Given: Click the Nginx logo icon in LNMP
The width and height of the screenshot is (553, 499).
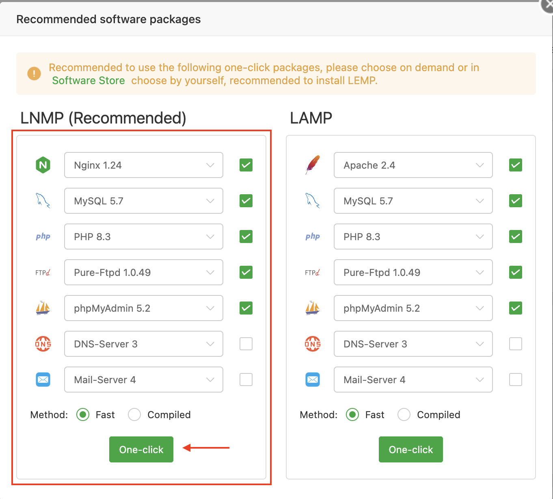Looking at the screenshot, I should click(x=43, y=165).
